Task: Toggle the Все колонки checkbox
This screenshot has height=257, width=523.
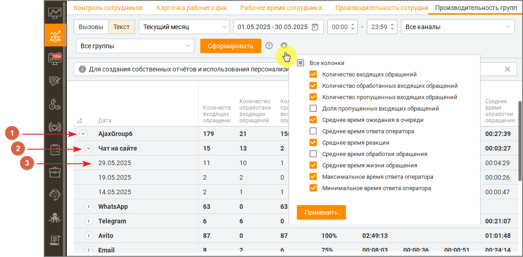Action: 300,63
